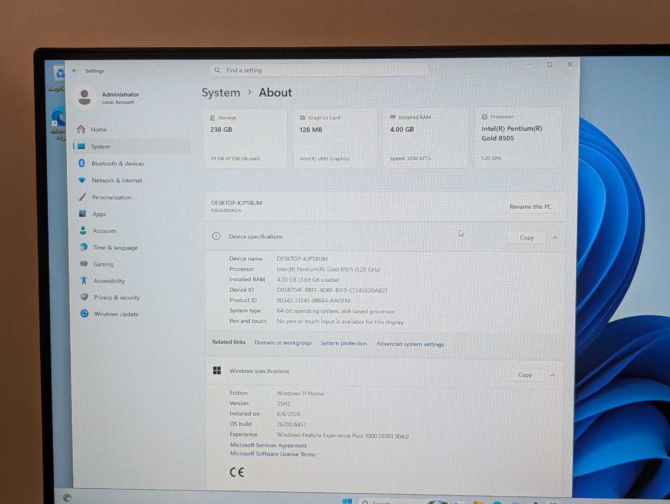Collapse the Windows specifications section
The height and width of the screenshot is (504, 670).
553,375
